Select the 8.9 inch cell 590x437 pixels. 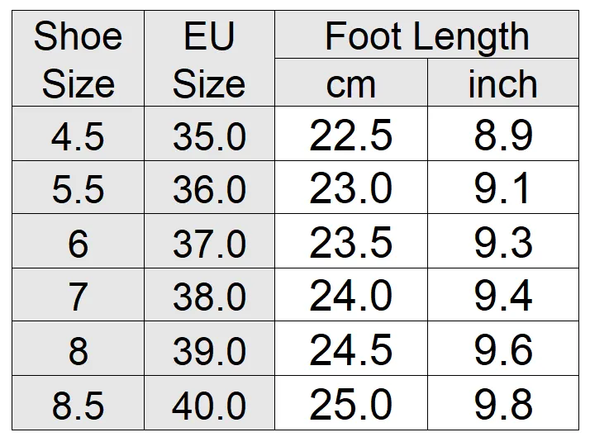pos(503,134)
